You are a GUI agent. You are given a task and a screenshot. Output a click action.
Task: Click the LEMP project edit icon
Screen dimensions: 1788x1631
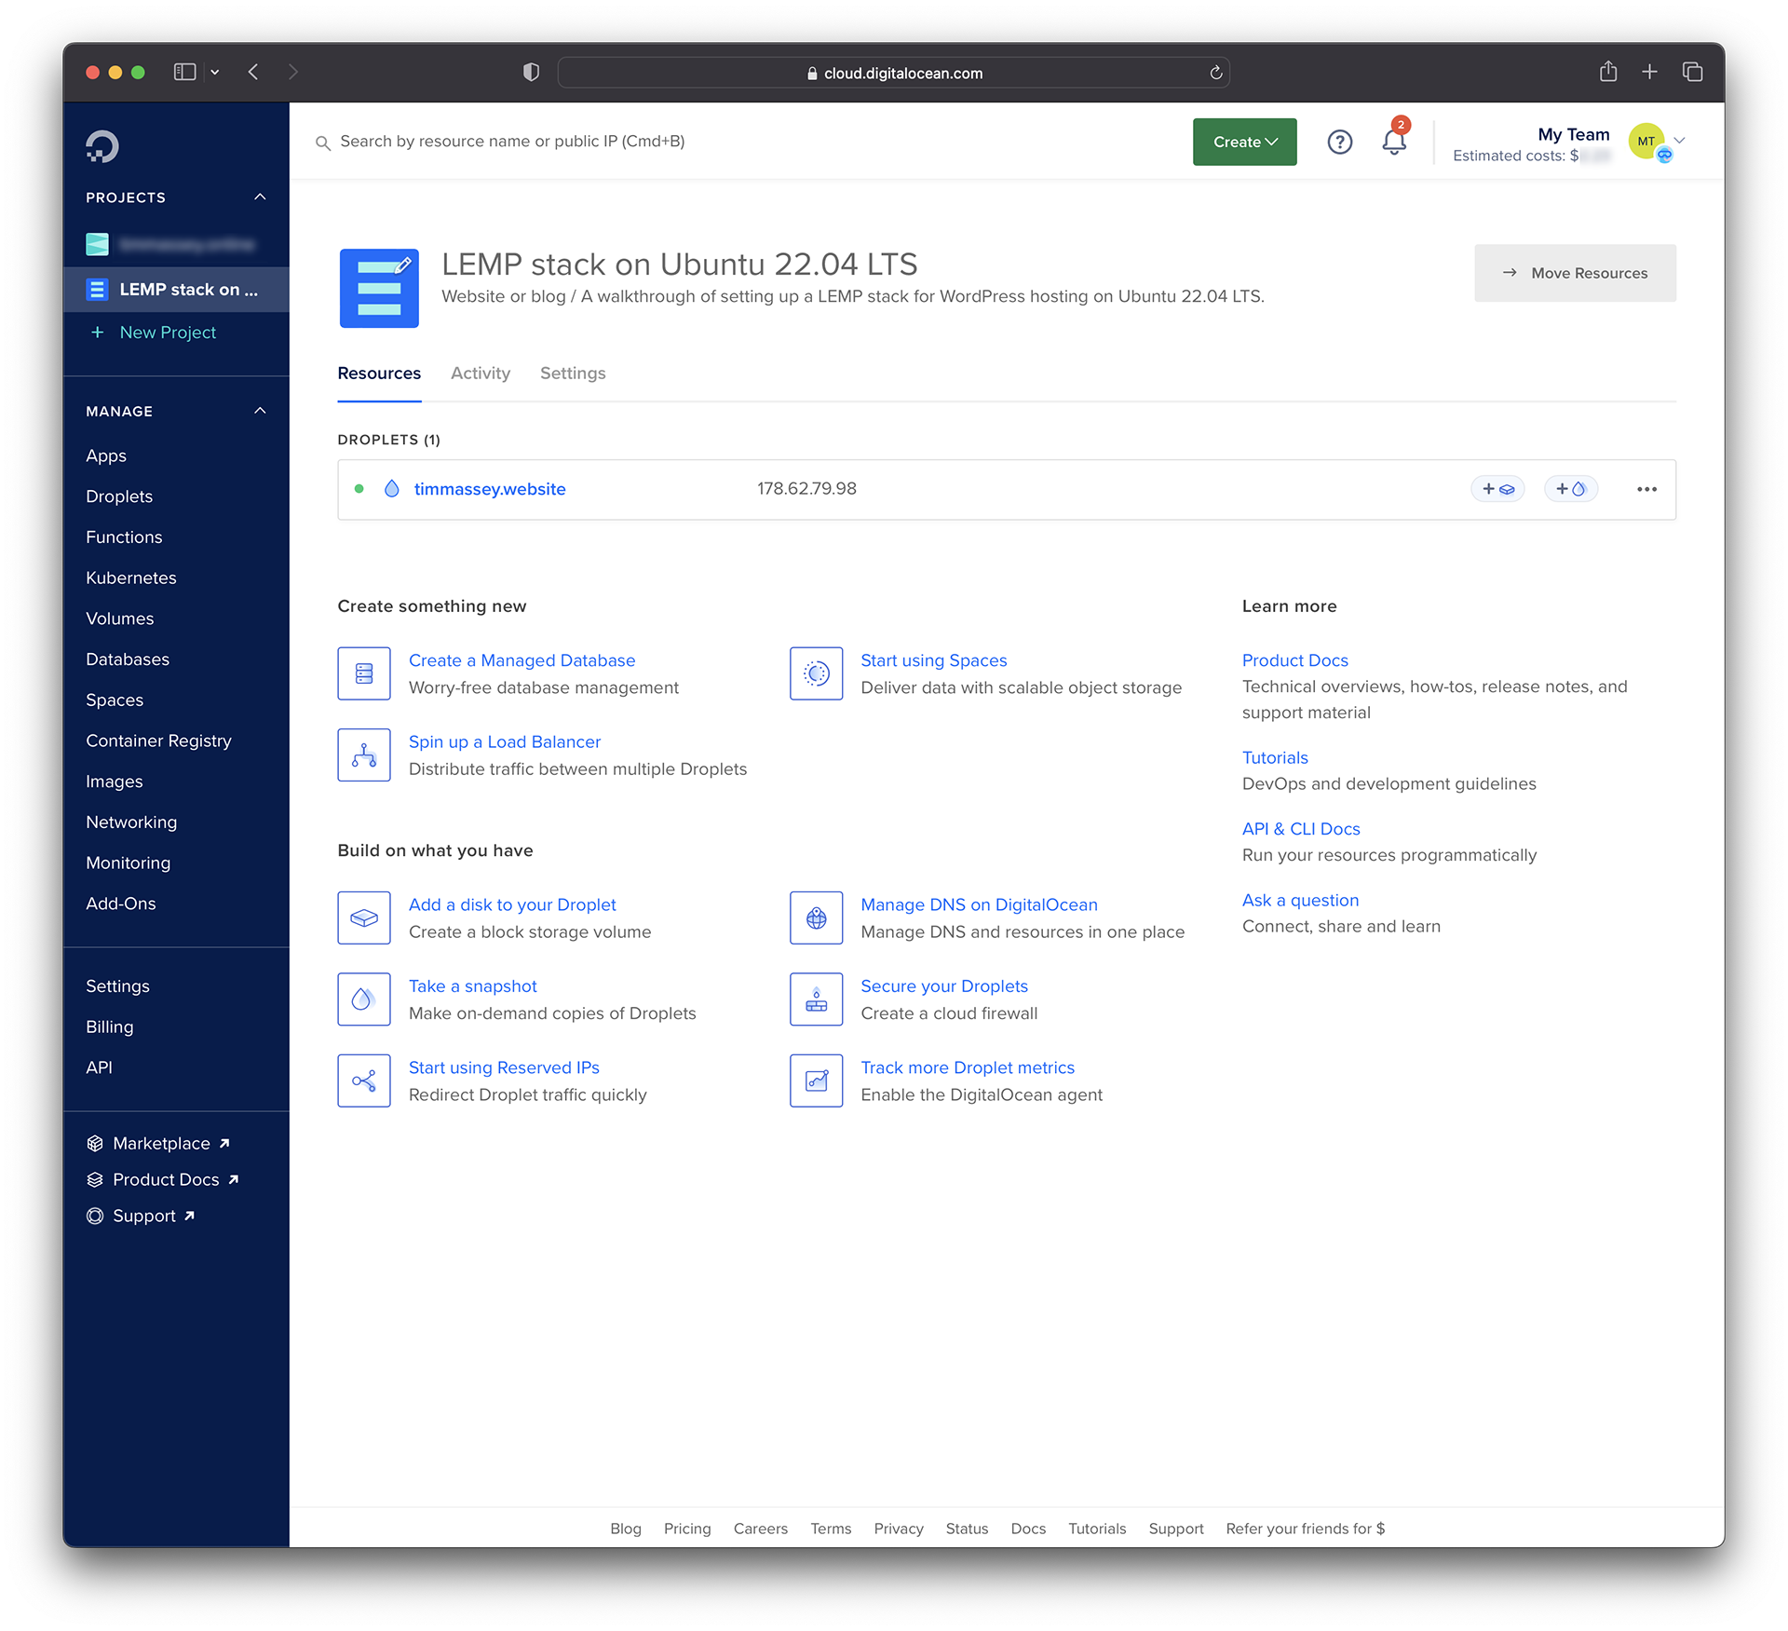(x=404, y=265)
